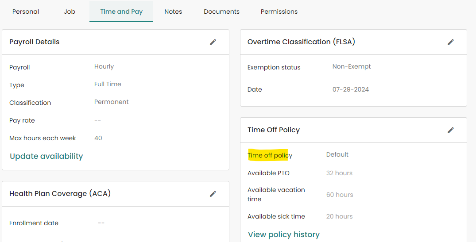Screen dimensions: 476x242
Task: Click the 60 hours vacation time value
Action: [340, 195]
